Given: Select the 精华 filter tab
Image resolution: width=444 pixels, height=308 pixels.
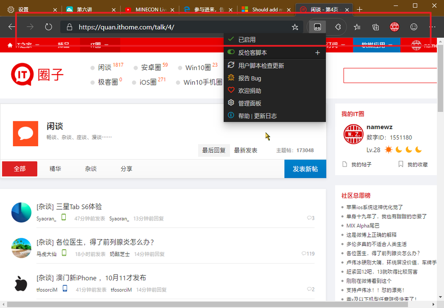Looking at the screenshot, I should 55,169.
